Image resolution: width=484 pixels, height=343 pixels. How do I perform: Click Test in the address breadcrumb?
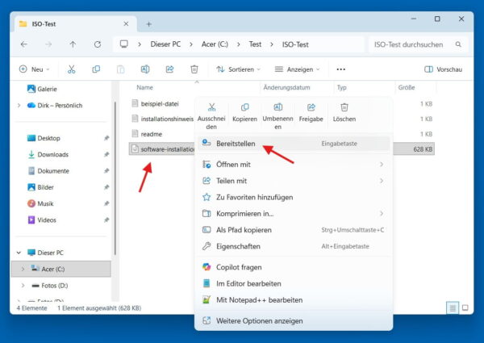255,44
